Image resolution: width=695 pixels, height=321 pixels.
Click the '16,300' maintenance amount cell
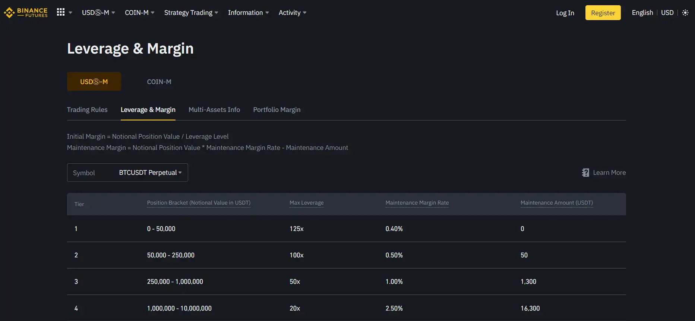click(530, 308)
